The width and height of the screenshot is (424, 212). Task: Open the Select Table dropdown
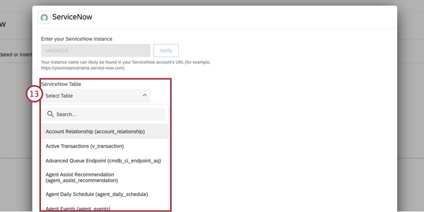96,95
